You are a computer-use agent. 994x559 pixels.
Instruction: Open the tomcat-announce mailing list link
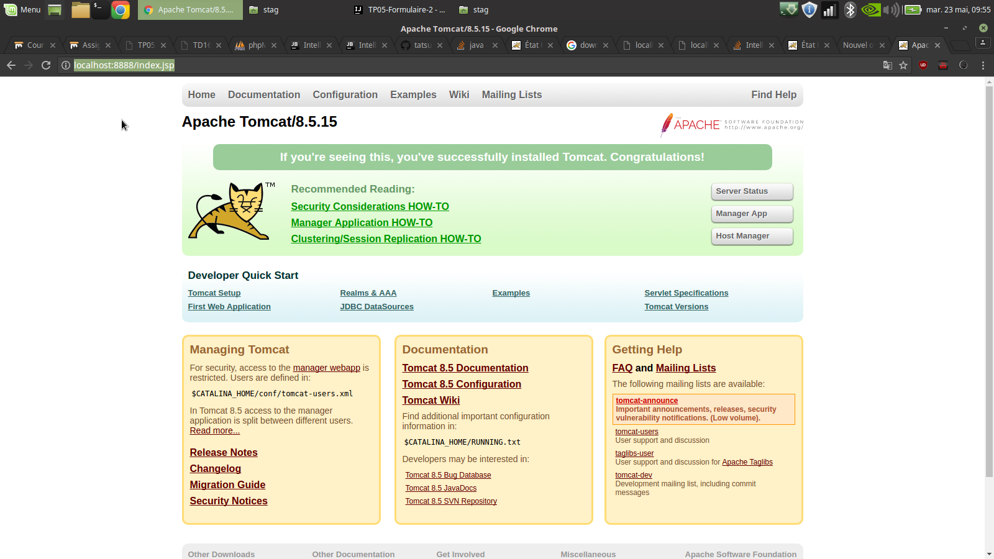647,401
